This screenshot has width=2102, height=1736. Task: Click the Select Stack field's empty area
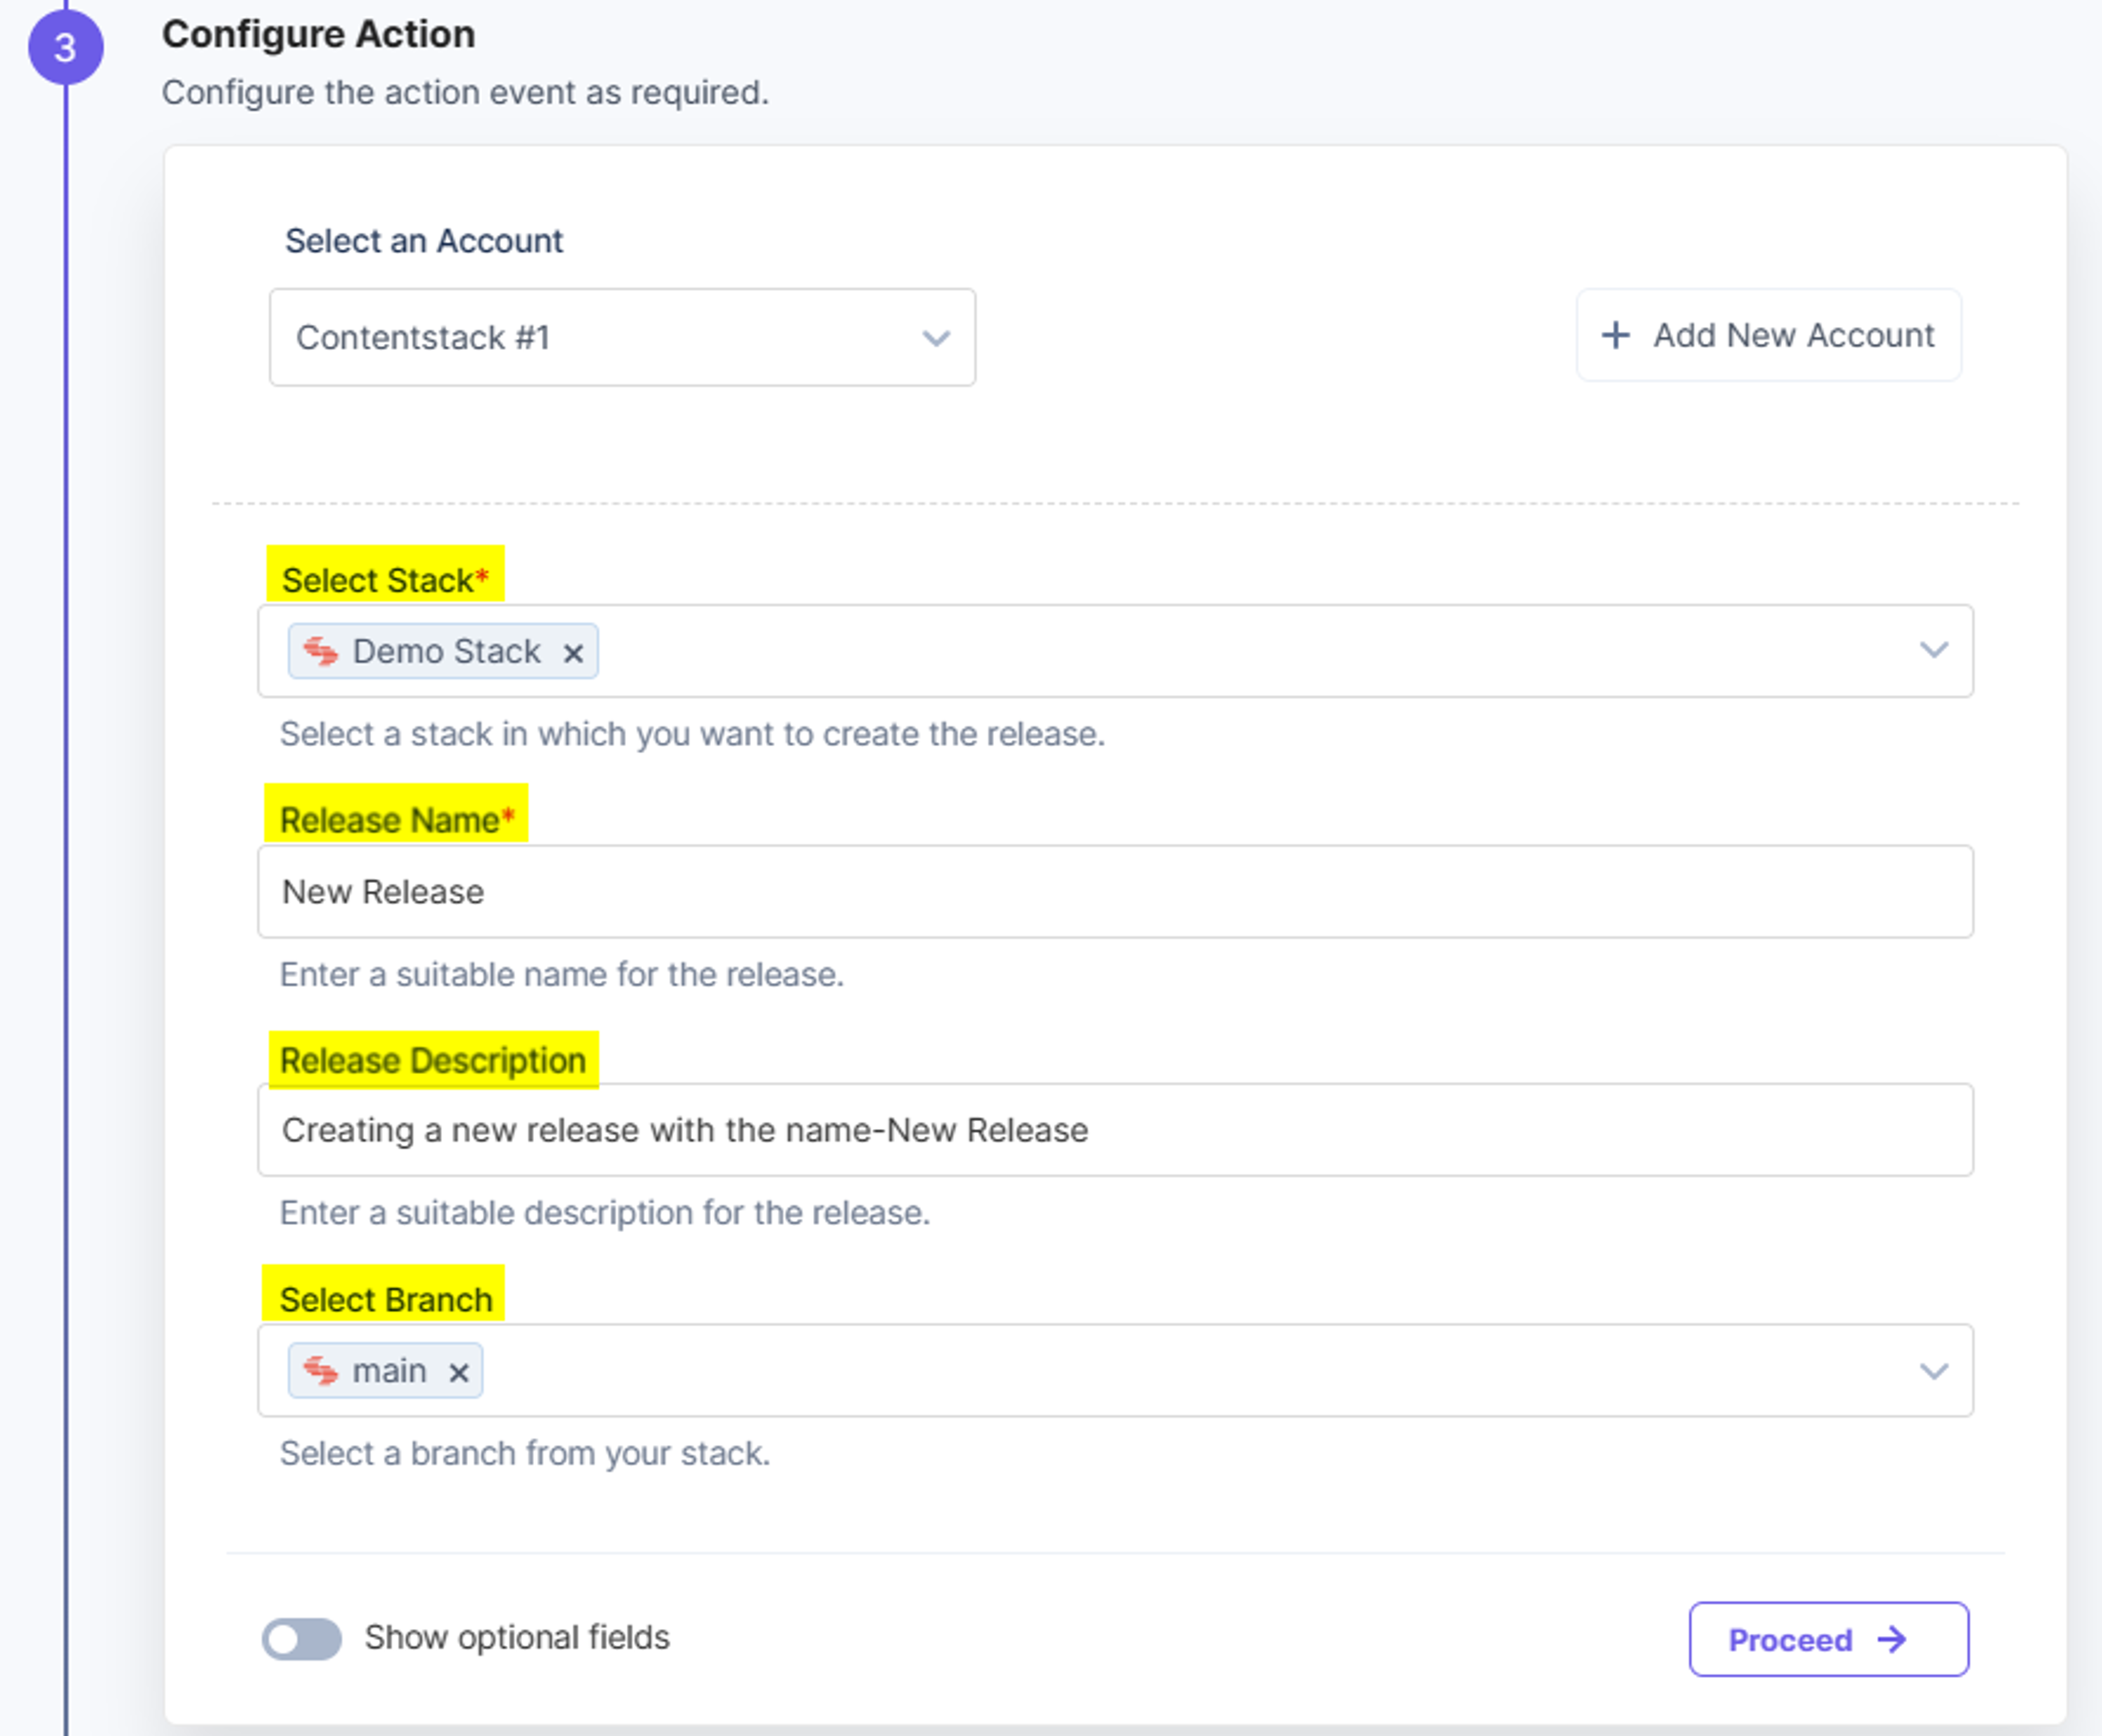coord(1250,651)
